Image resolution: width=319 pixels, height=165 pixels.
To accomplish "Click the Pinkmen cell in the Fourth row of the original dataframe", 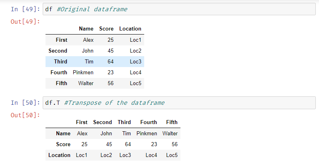I will [x=83, y=72].
